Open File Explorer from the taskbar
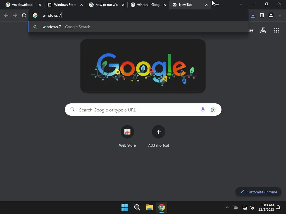This screenshot has width=286, height=214. click(x=149, y=207)
